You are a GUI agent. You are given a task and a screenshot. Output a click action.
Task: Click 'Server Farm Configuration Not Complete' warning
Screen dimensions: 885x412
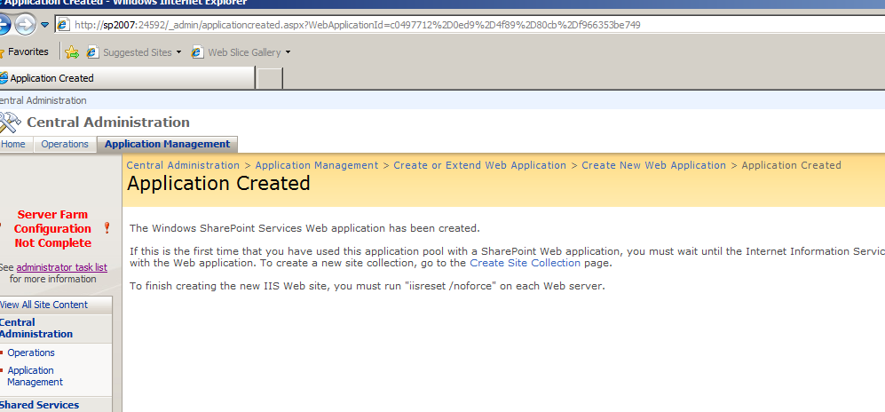point(52,228)
